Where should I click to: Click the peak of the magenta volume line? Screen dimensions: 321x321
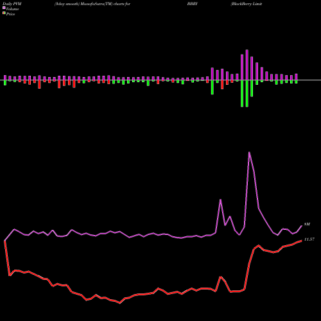249,152
